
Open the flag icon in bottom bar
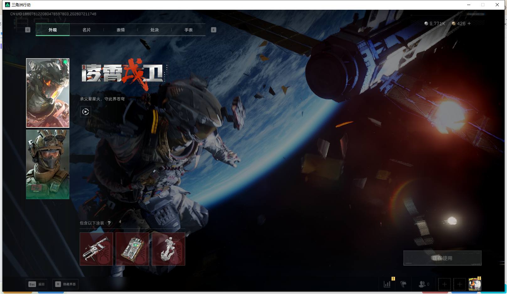point(403,284)
